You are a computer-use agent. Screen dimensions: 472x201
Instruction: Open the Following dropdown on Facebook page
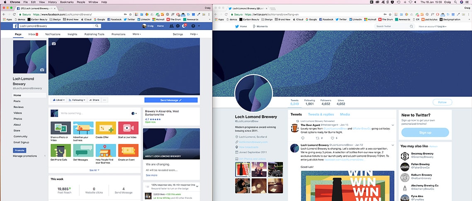pos(77,100)
